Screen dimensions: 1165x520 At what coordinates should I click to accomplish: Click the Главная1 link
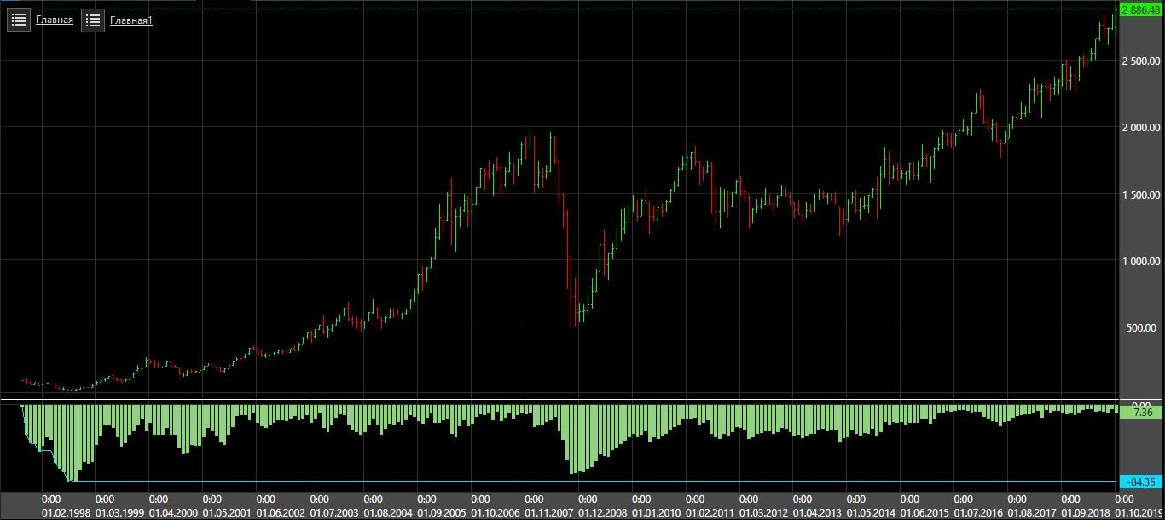pos(131,20)
